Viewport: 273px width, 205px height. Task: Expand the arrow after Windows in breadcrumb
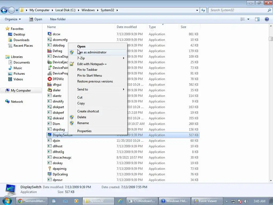(98, 10)
